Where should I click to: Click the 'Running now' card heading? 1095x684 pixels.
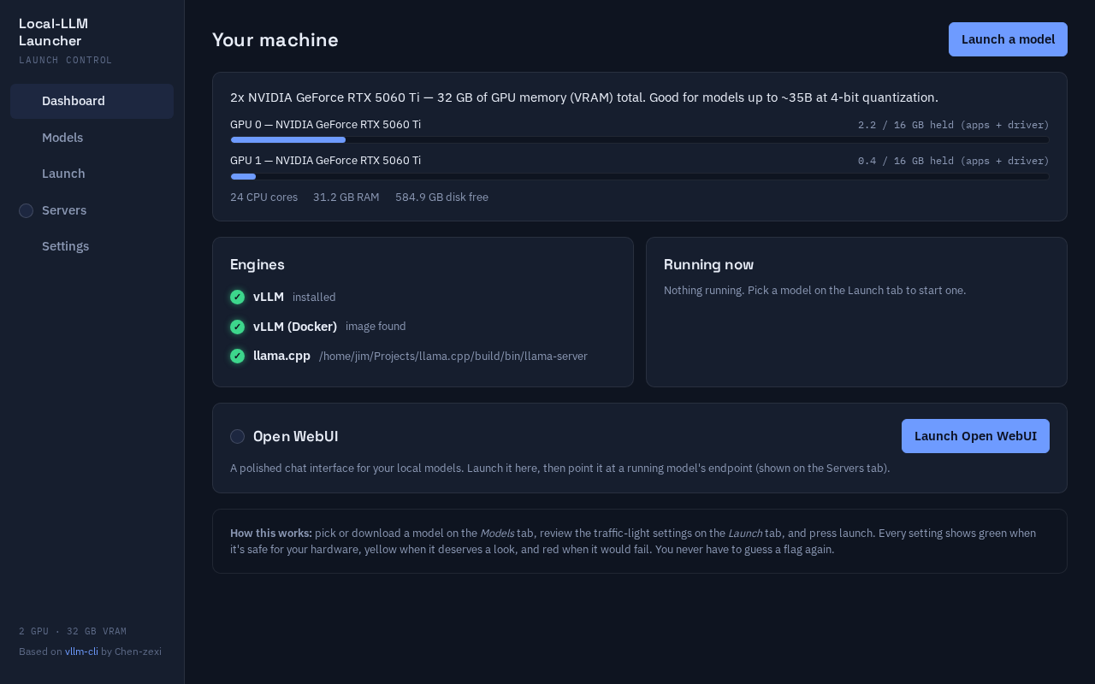click(708, 265)
